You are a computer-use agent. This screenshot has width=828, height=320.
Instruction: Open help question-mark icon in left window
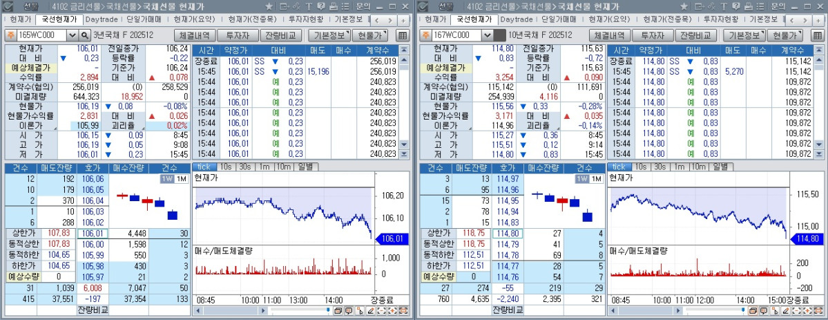click(x=321, y=6)
